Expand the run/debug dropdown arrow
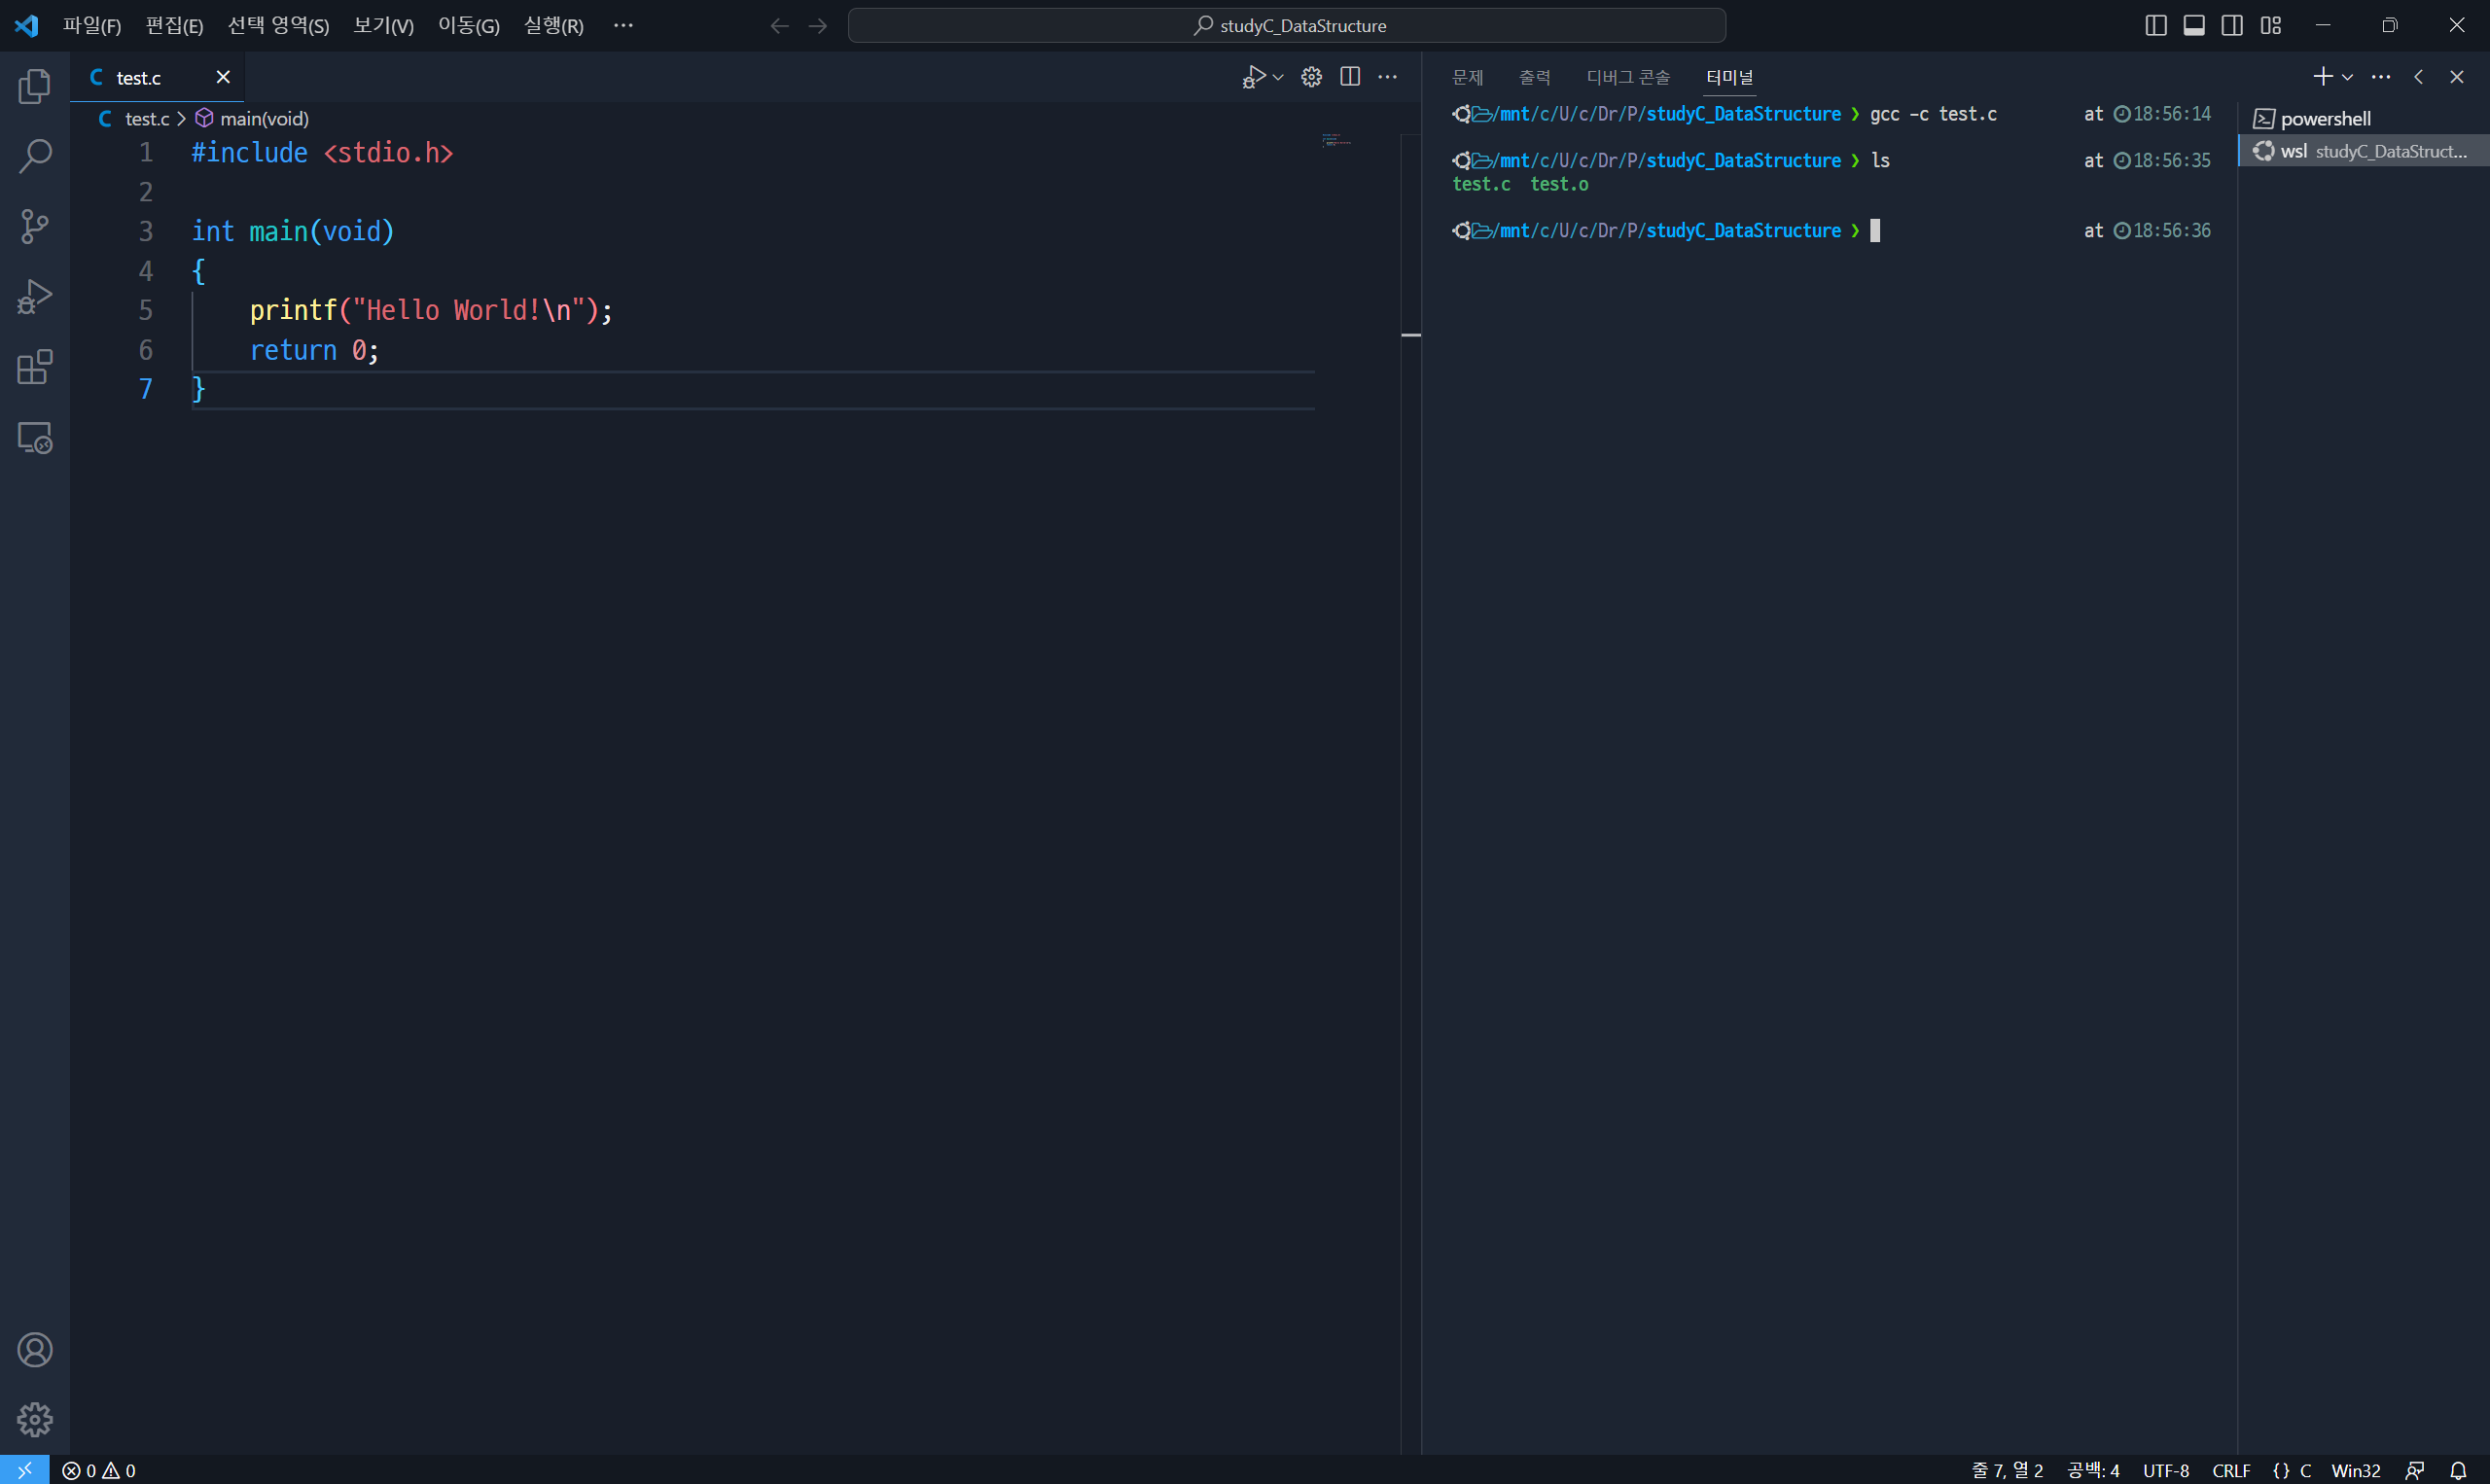The image size is (2490, 1484). point(1278,77)
